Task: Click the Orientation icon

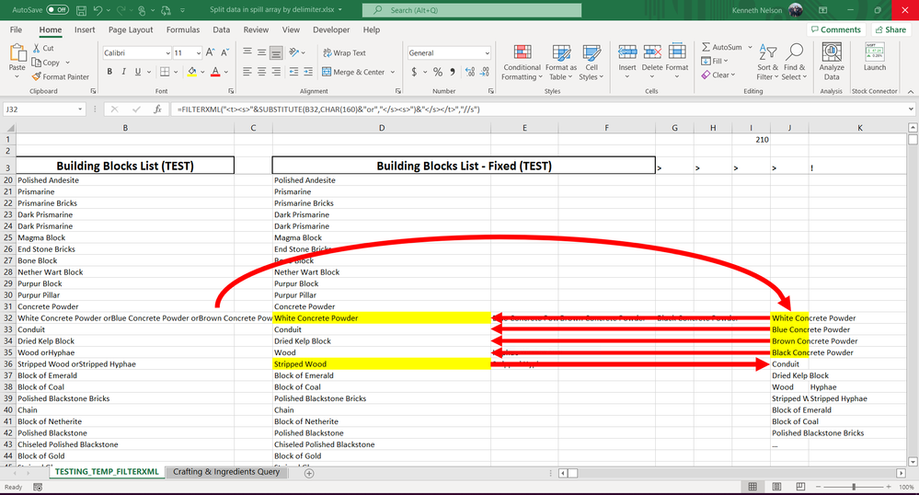Action: 294,52
